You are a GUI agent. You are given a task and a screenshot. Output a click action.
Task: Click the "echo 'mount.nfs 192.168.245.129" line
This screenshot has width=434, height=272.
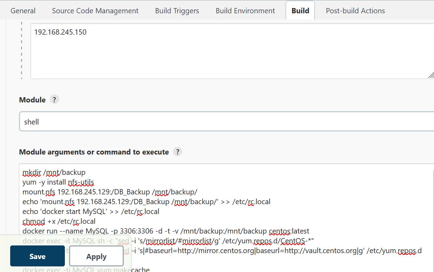click(147, 202)
